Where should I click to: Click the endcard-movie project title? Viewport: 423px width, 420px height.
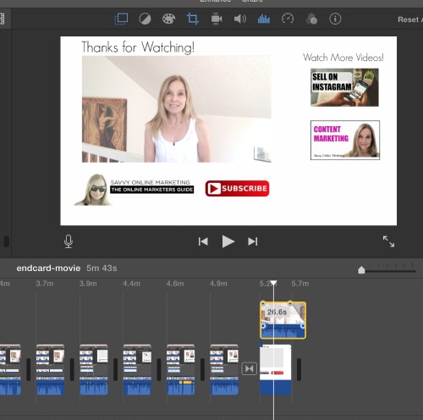[48, 268]
